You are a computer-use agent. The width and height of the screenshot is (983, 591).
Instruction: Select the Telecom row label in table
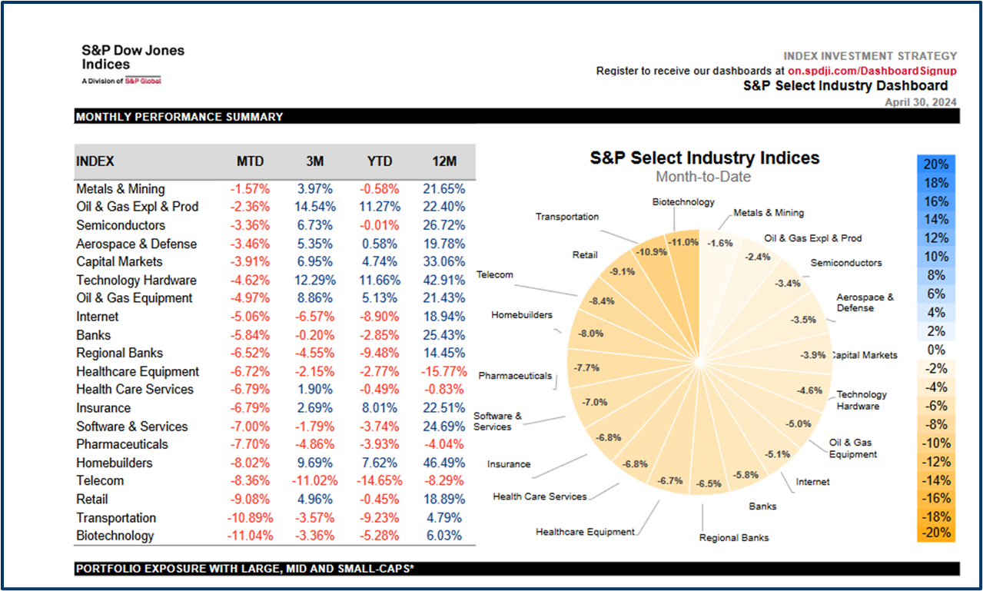coord(100,481)
